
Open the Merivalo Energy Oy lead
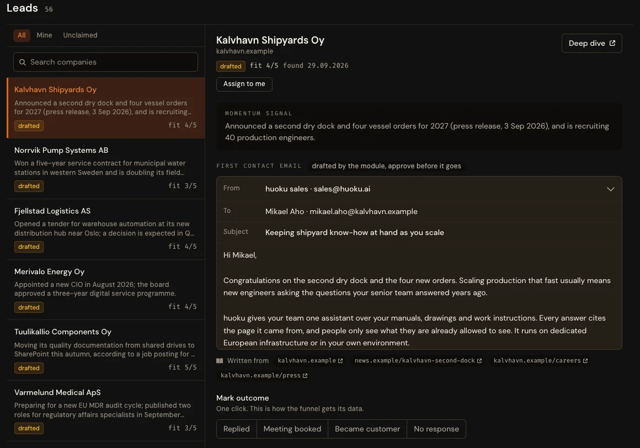(x=106, y=290)
